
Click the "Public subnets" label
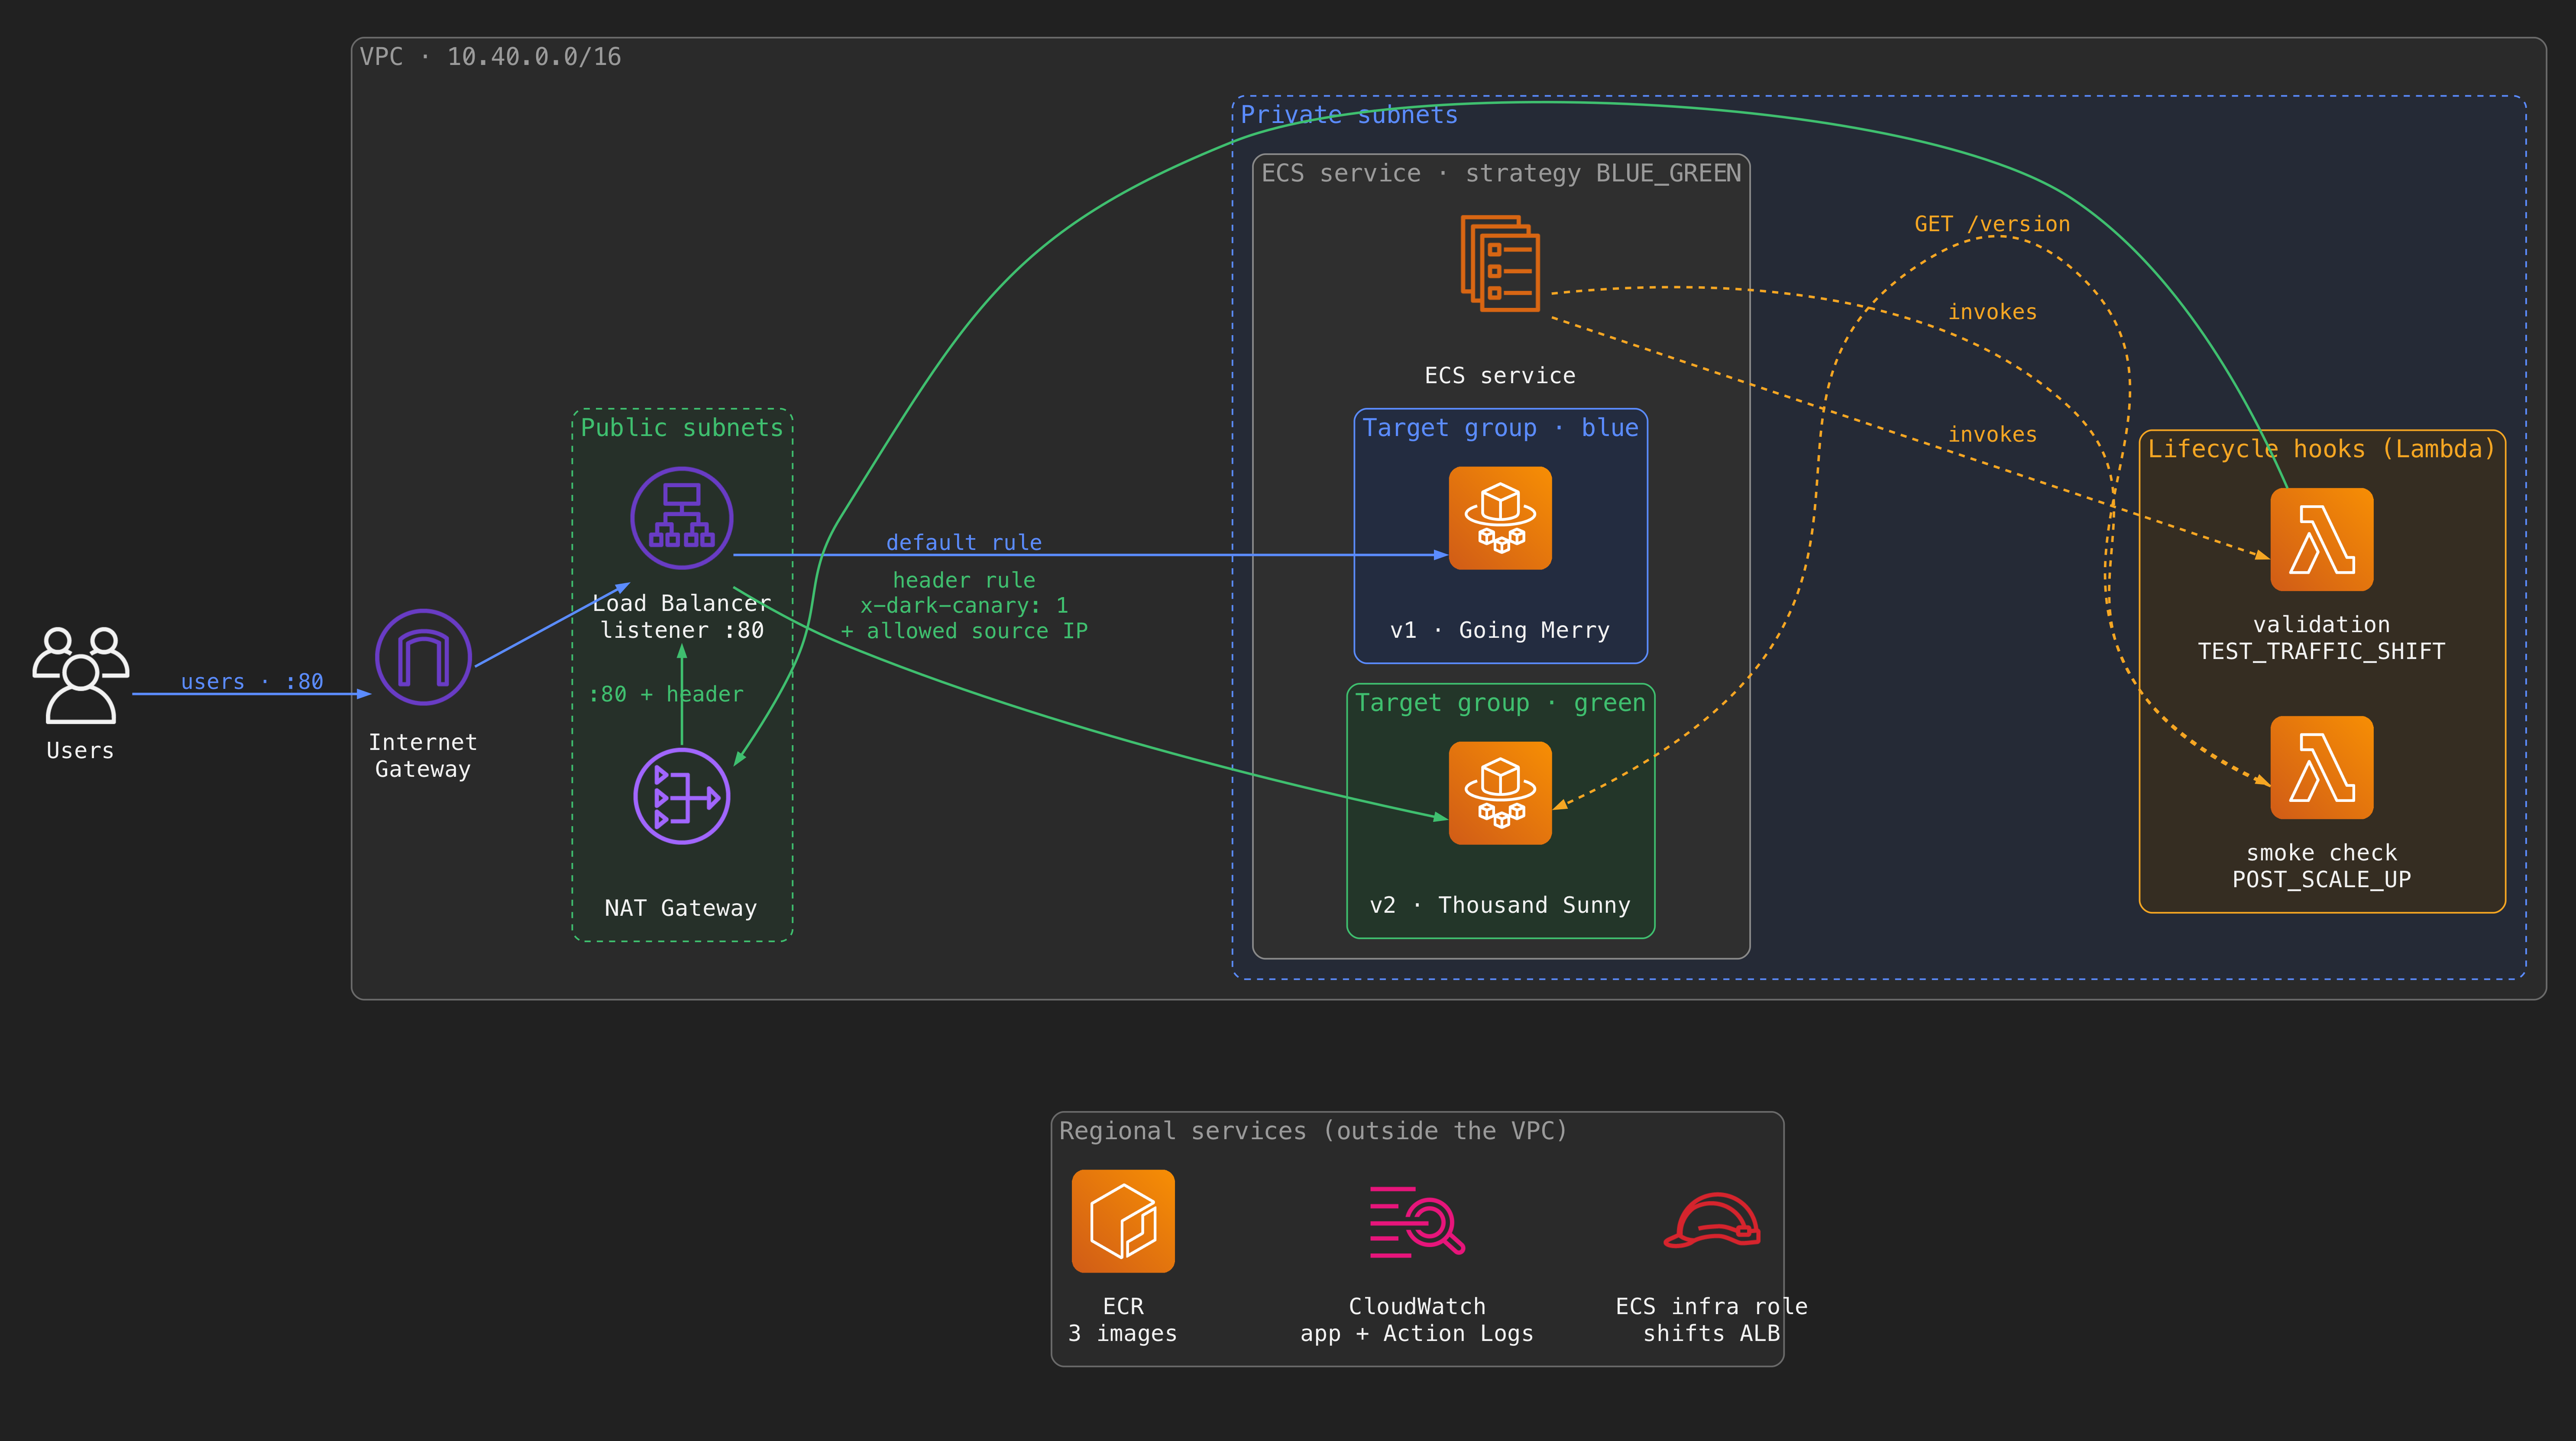(x=682, y=428)
